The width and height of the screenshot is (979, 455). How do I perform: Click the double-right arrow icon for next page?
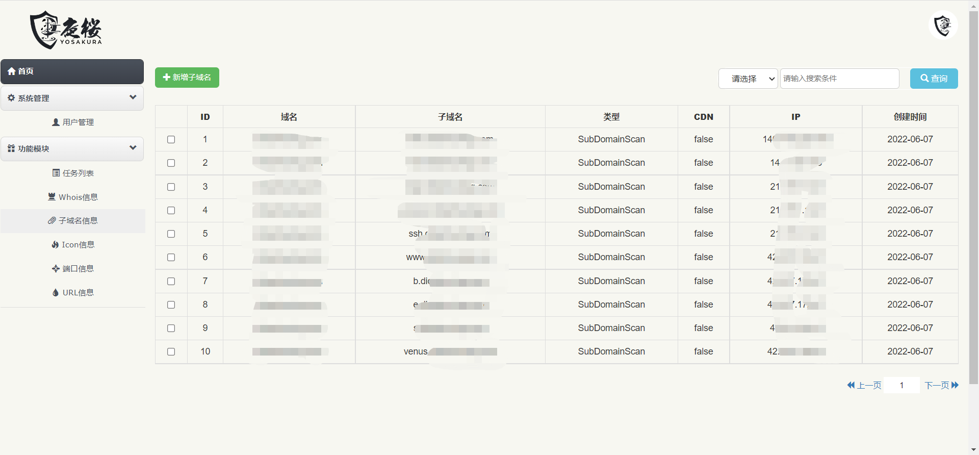pos(955,385)
